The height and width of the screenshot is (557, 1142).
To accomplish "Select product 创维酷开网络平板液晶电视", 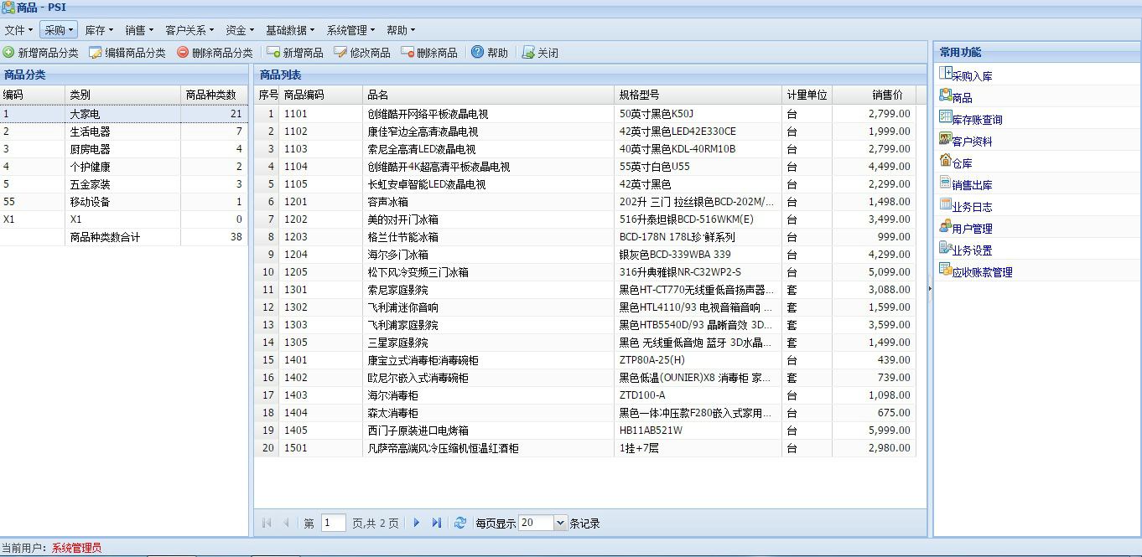I will [585, 114].
